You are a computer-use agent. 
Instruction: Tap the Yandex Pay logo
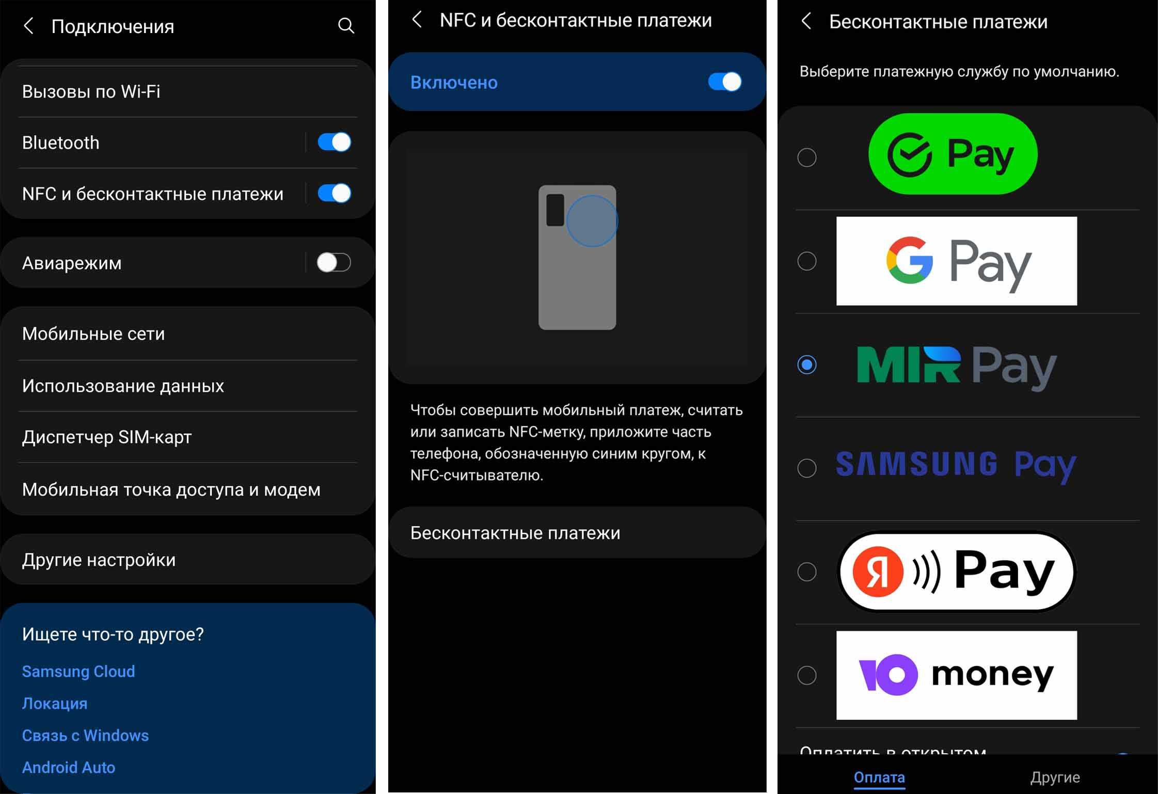[x=957, y=571]
